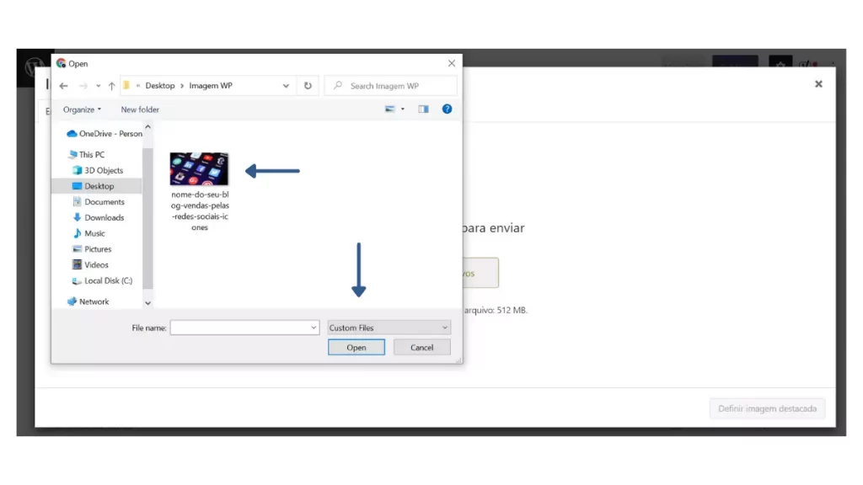Screen dimensions: 863x485
Task: Open Pictures in the navigation pane
Action: (x=92, y=249)
